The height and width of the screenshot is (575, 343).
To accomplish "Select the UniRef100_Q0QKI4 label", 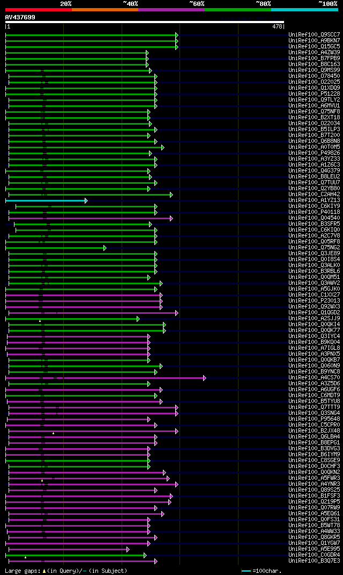I will pyautogui.click(x=314, y=325).
